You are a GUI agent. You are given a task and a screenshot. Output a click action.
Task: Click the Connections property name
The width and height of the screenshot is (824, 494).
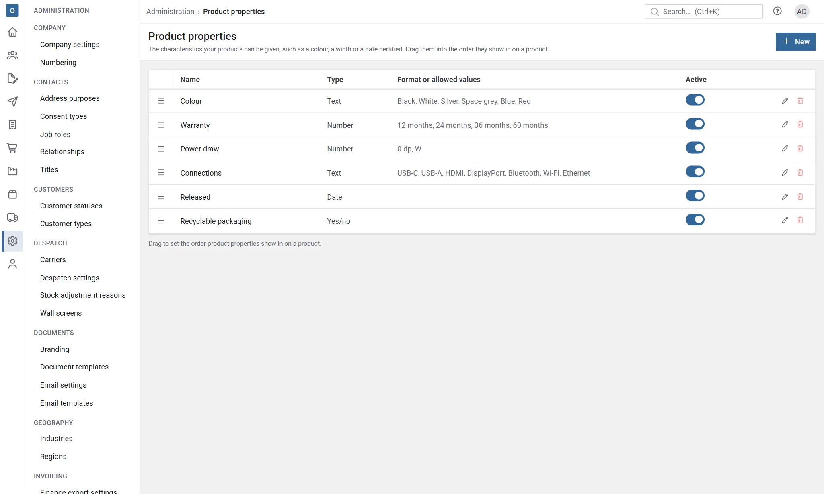coord(201,173)
